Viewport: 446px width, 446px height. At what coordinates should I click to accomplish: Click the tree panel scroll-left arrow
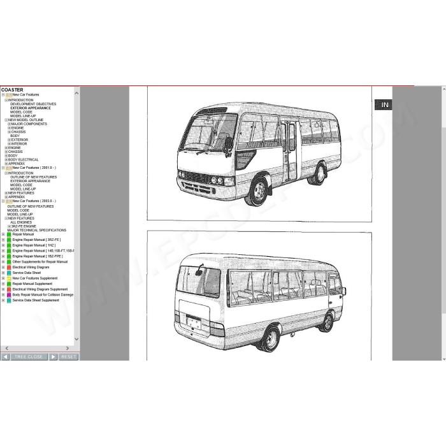(7, 348)
